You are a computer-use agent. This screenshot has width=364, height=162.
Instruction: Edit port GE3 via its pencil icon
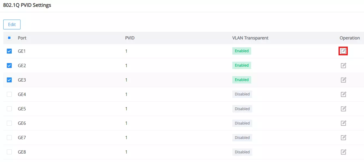click(343, 80)
